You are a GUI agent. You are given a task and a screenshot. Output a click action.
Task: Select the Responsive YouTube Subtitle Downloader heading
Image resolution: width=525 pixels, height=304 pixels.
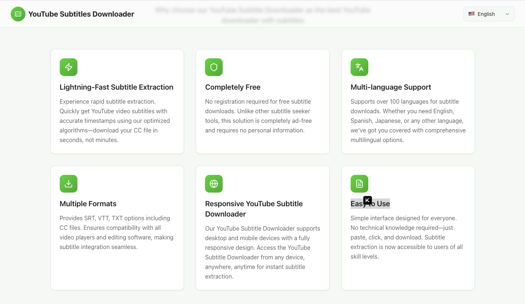tap(254, 209)
